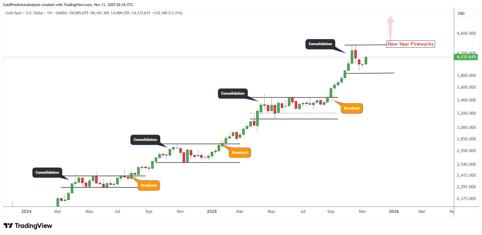Click the 2026 label on time axis
The image size is (482, 235).
click(394, 211)
